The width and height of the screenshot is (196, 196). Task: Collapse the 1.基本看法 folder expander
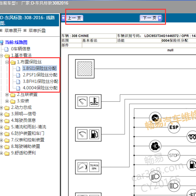(1, 56)
